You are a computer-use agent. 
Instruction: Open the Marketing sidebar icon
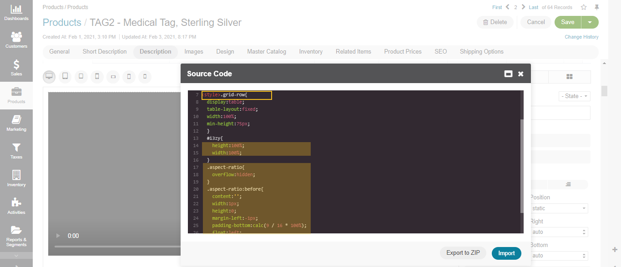(x=16, y=123)
